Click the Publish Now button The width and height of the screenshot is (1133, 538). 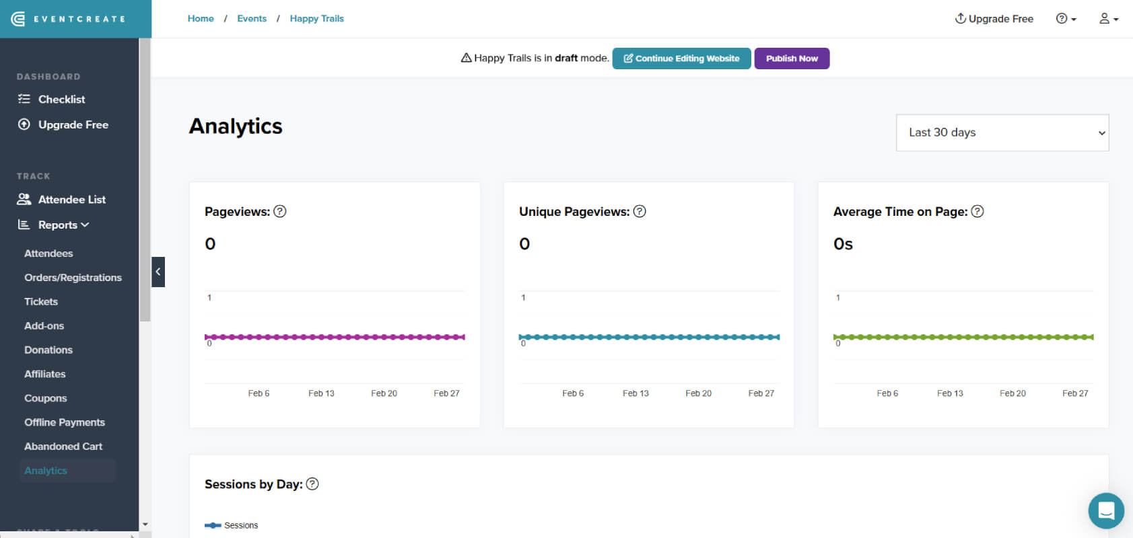(792, 59)
